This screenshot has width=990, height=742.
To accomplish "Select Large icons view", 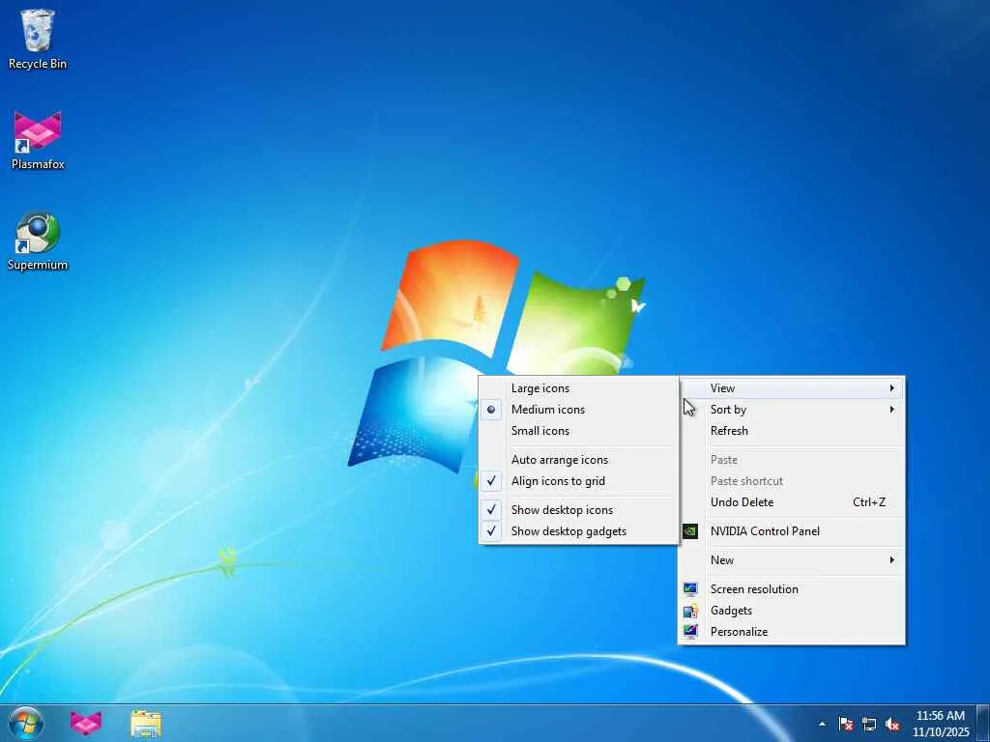I will [x=578, y=388].
